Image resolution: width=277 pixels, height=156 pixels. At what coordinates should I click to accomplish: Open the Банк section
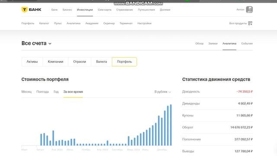55,10
